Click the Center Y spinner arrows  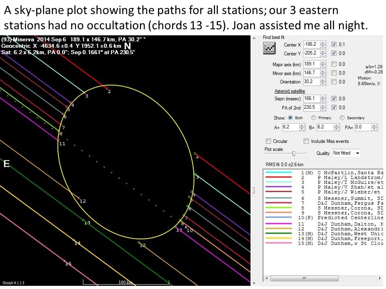coord(323,53)
